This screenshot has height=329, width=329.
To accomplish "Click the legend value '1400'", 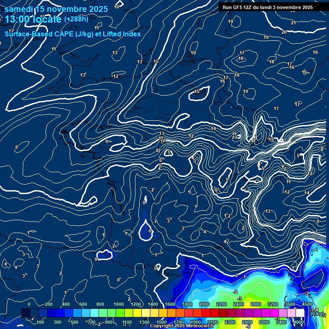I will click(x=153, y=304).
